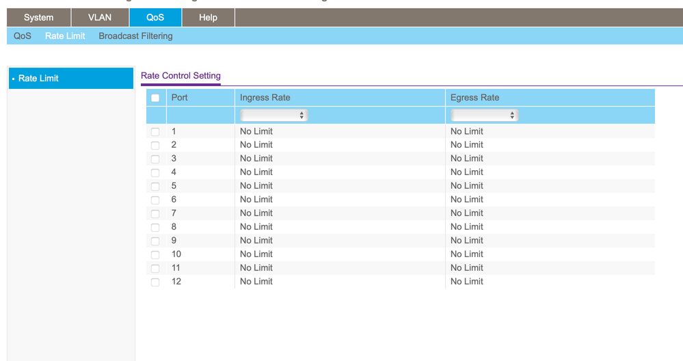Go to Broadcast Filtering submenu
Viewport: 683px width, 361px height.
coord(135,36)
